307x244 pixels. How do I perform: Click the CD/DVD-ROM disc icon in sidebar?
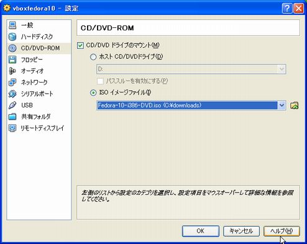(12, 48)
